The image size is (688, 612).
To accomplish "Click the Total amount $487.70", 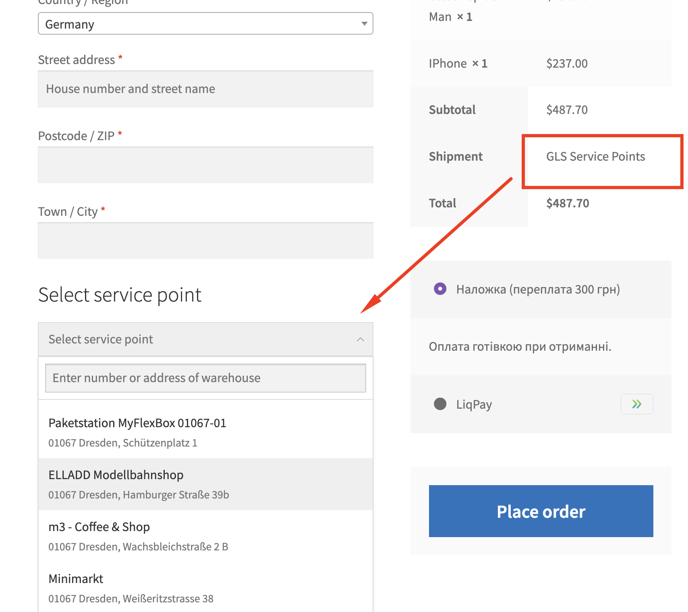I will pos(568,203).
